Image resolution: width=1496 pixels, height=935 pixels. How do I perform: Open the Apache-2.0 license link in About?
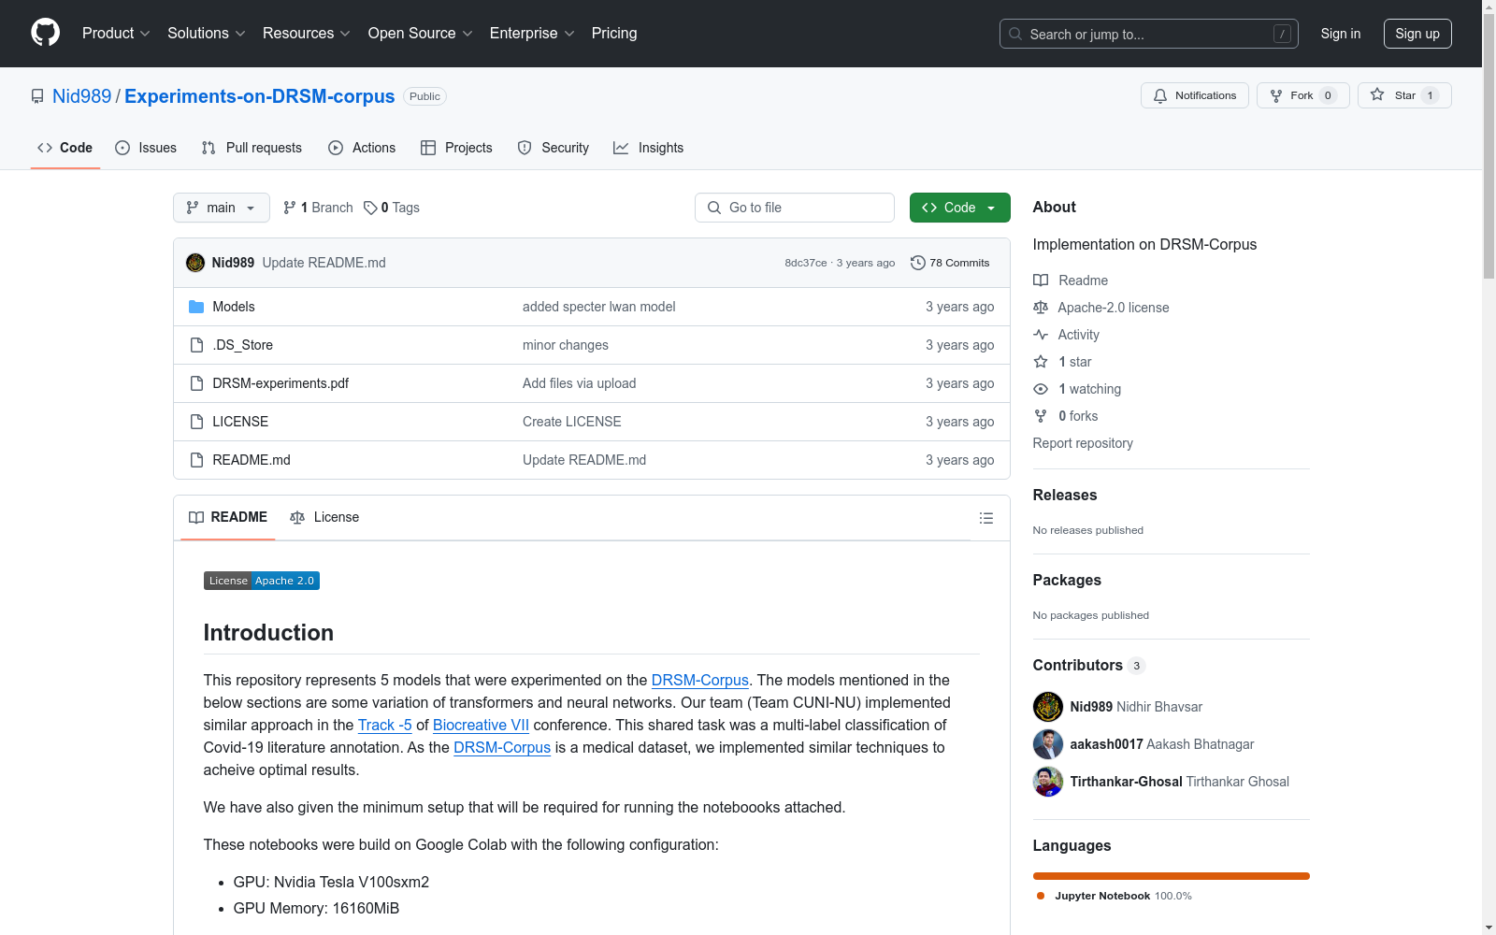click(1101, 308)
